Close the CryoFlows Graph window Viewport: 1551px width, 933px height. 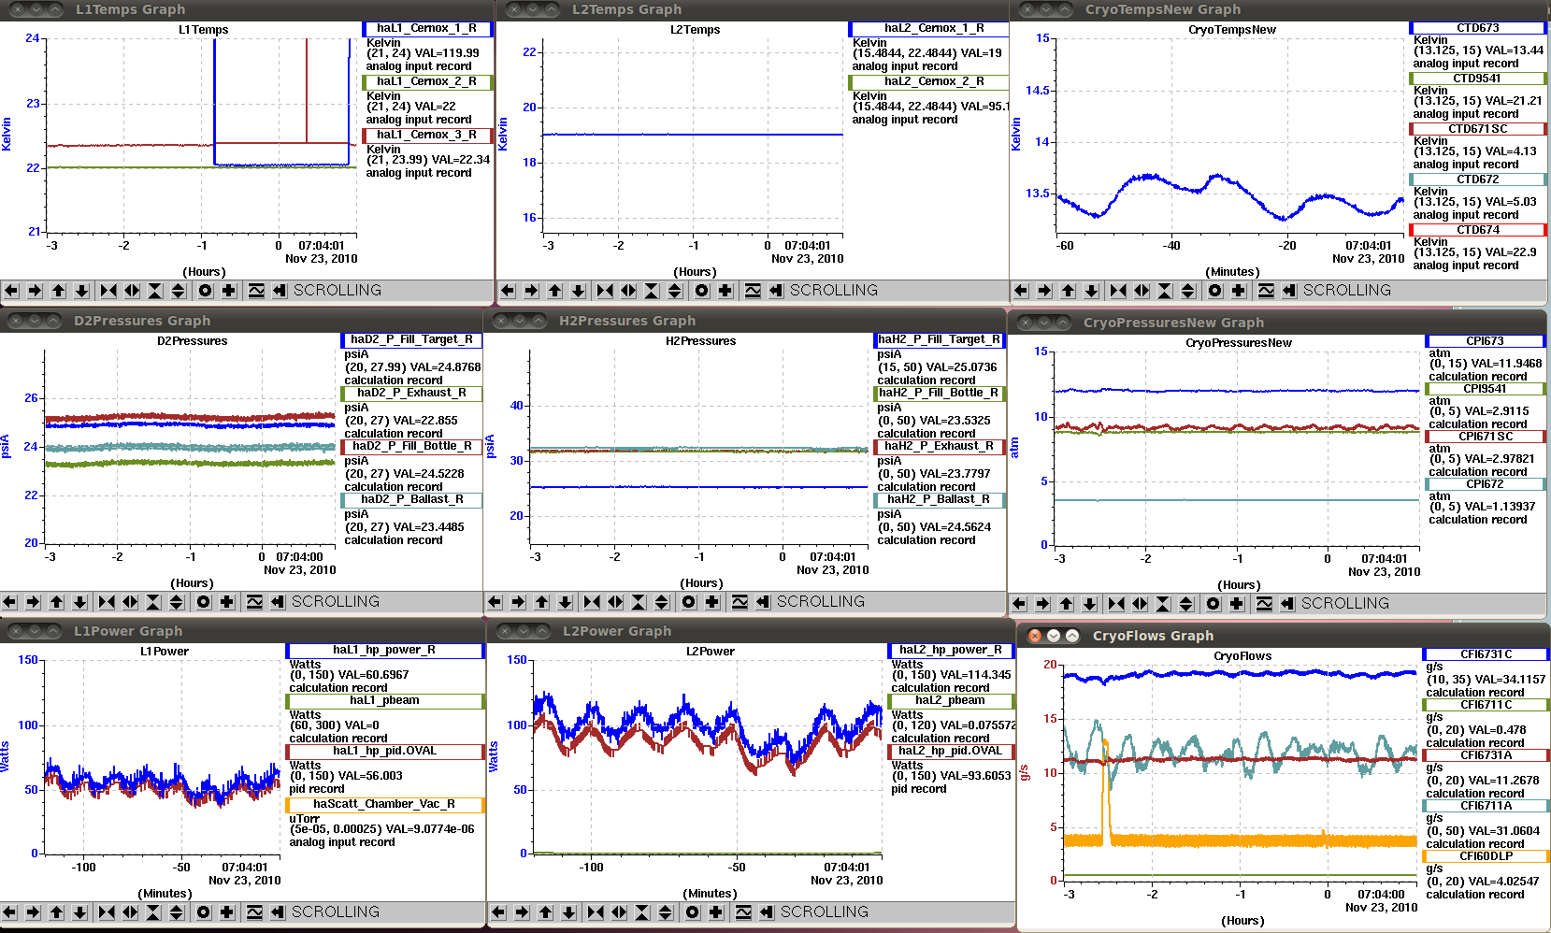[x=1035, y=636]
